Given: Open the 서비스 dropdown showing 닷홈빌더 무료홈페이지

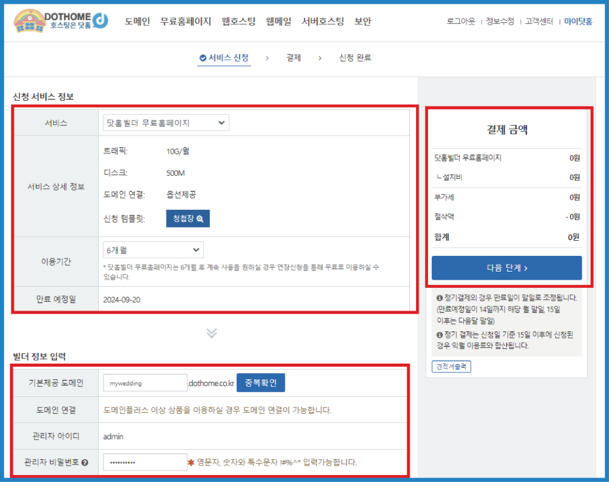Looking at the screenshot, I should [166, 123].
